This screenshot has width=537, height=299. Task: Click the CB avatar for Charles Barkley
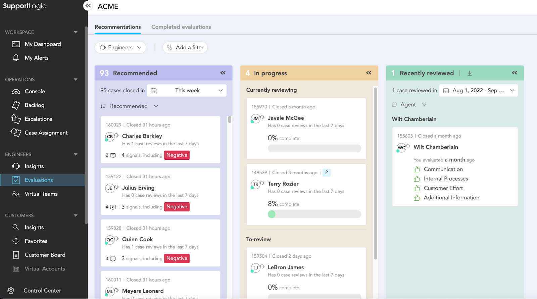coord(110,137)
